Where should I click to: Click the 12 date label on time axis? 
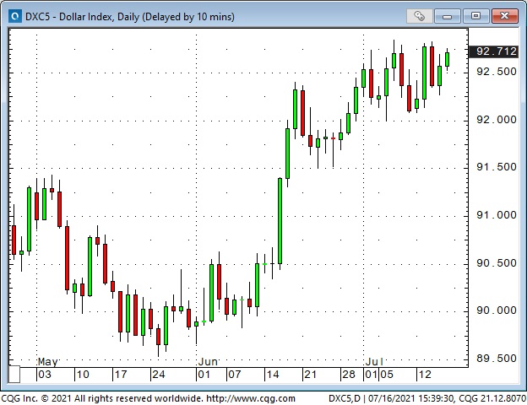click(425, 375)
